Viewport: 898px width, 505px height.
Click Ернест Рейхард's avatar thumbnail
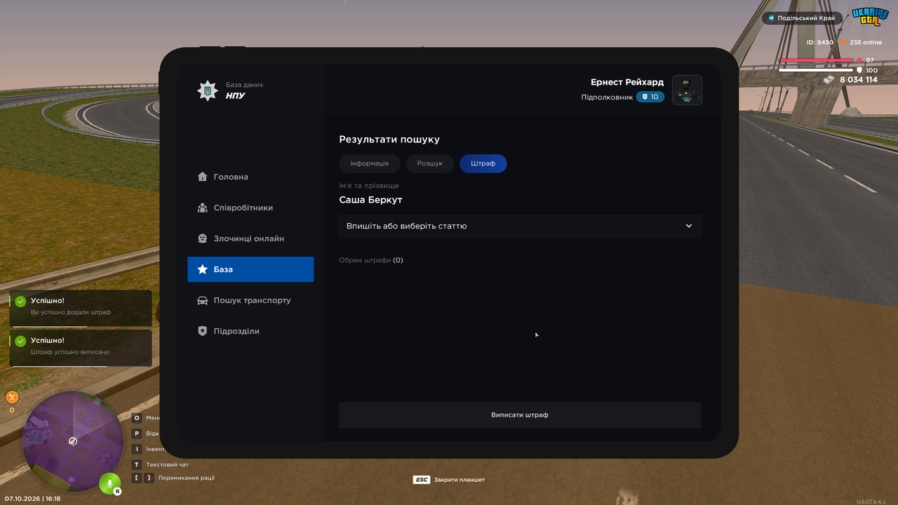[x=687, y=90]
